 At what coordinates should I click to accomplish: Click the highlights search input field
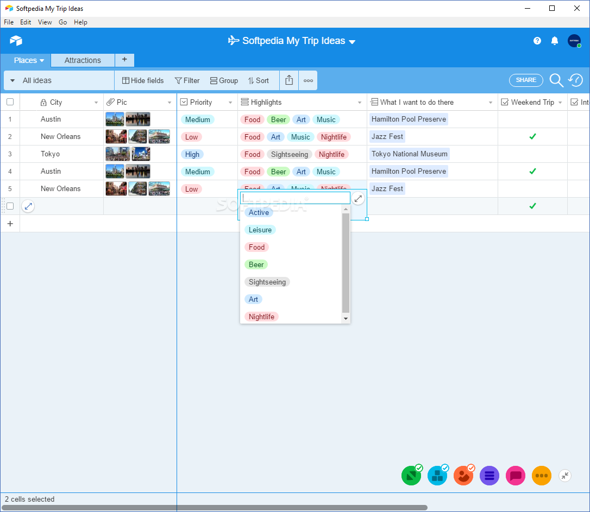[x=296, y=198]
